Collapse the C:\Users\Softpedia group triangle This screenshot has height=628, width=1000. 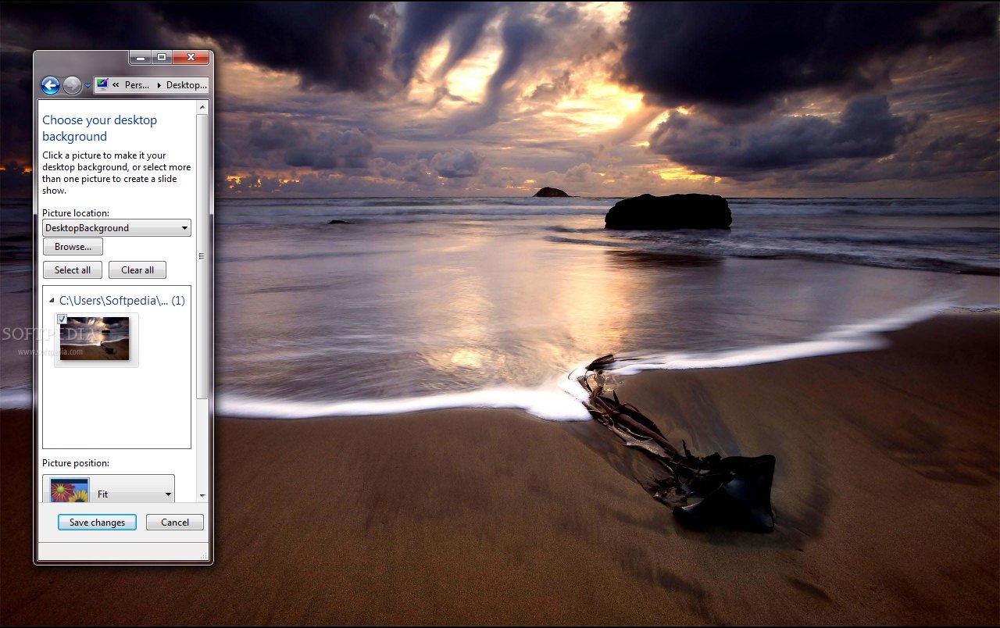click(52, 300)
